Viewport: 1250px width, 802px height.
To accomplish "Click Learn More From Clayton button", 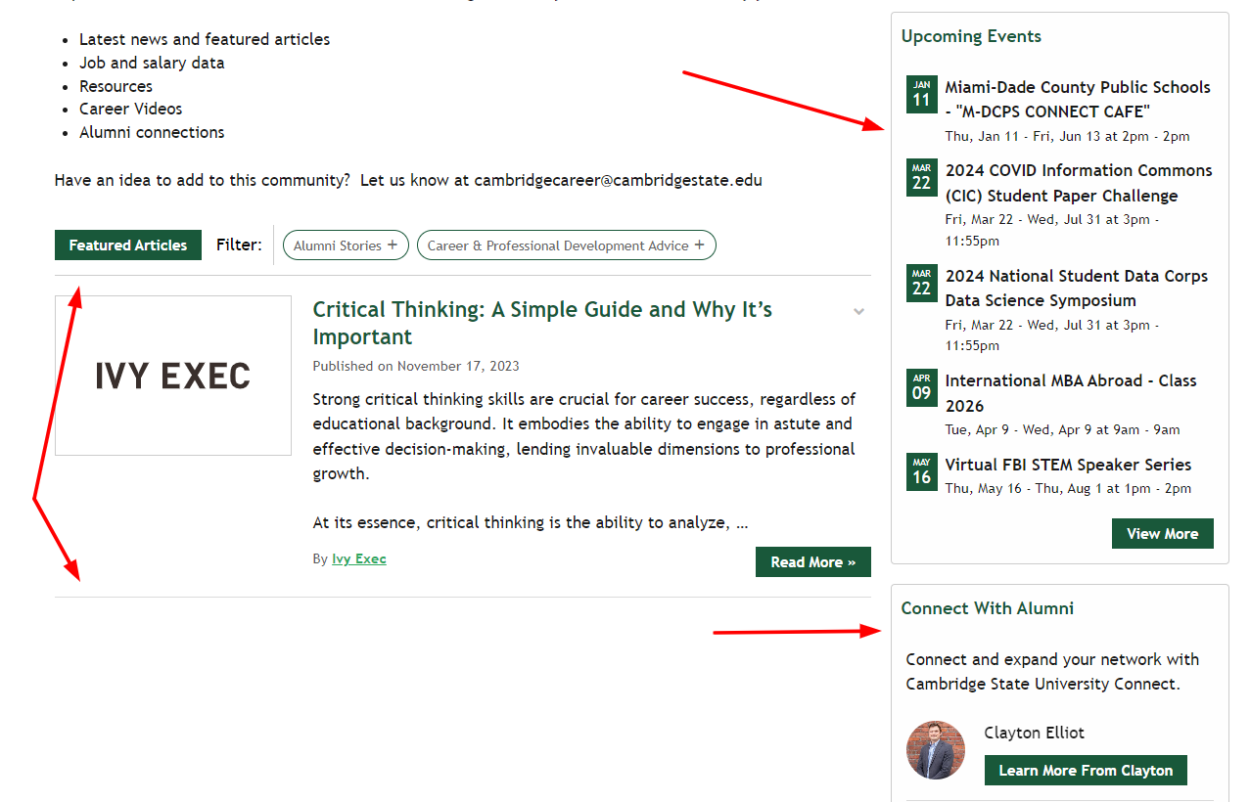I will click(1085, 771).
